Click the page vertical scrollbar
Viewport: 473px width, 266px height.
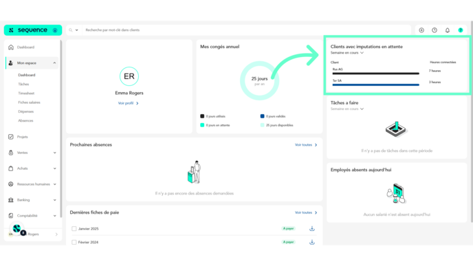click(x=472, y=122)
